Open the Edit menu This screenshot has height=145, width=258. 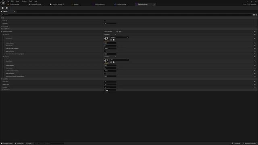[12, 1]
